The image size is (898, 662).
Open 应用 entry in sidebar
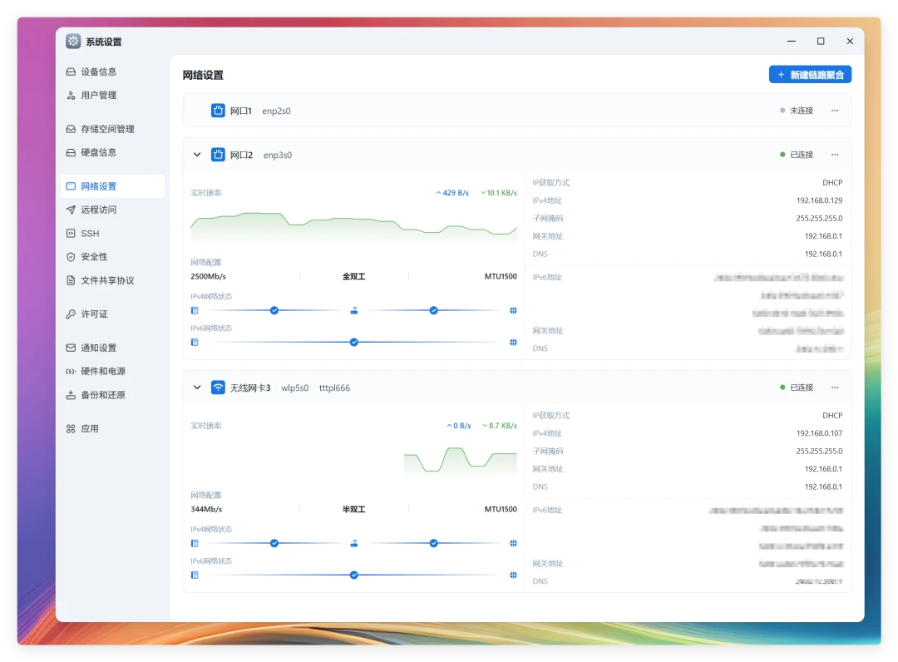point(112,428)
